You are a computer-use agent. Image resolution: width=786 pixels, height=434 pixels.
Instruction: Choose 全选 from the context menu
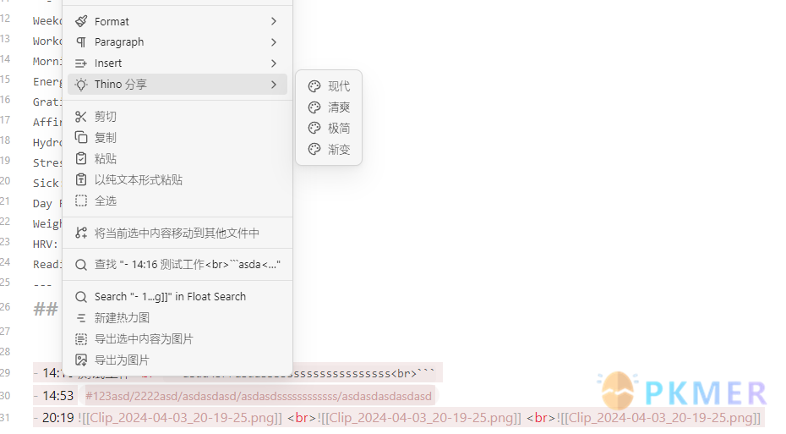coord(177,201)
